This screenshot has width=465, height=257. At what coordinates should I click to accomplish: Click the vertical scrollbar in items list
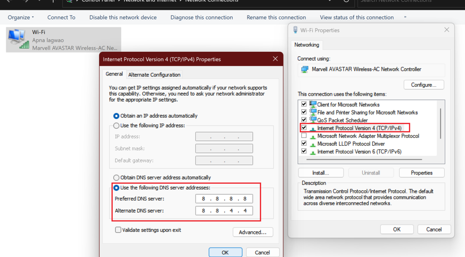(440, 123)
